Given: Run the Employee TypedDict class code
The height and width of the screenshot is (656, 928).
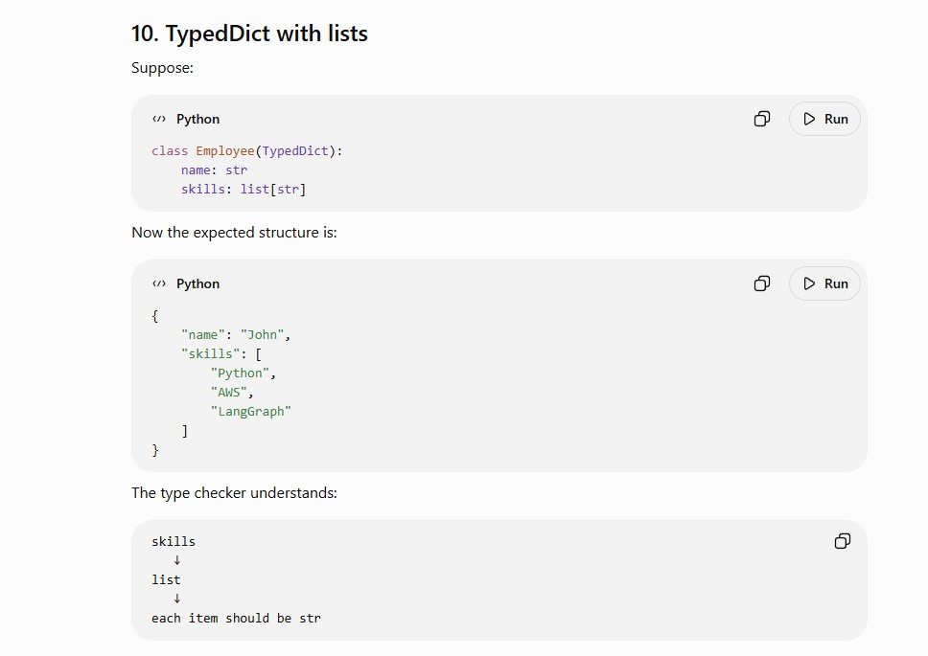Looking at the screenshot, I should (x=824, y=119).
